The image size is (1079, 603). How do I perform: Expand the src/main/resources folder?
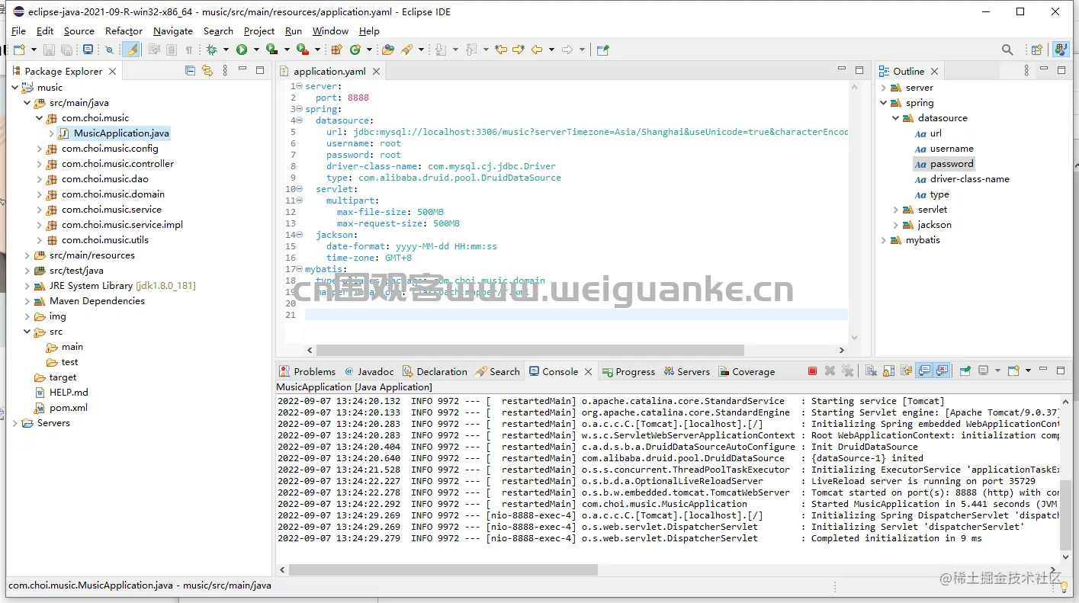[x=27, y=255]
